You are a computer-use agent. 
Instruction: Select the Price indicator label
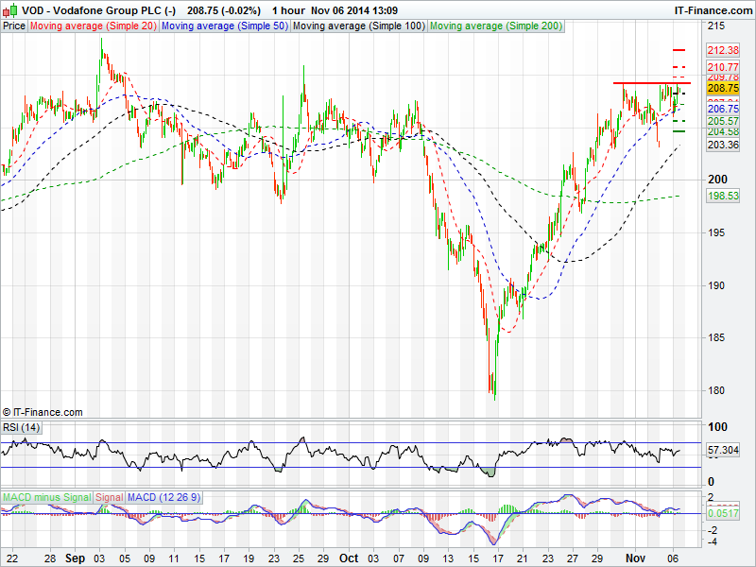point(14,26)
